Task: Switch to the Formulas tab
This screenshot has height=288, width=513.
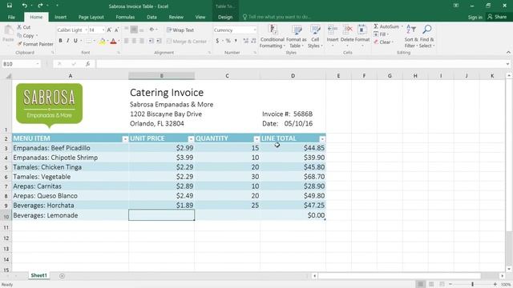Action: tap(125, 17)
